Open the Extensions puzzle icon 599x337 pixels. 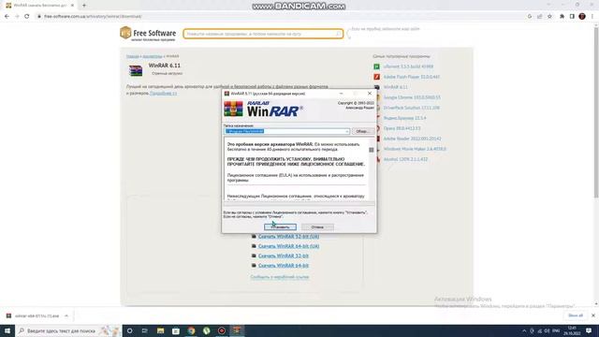562,17
